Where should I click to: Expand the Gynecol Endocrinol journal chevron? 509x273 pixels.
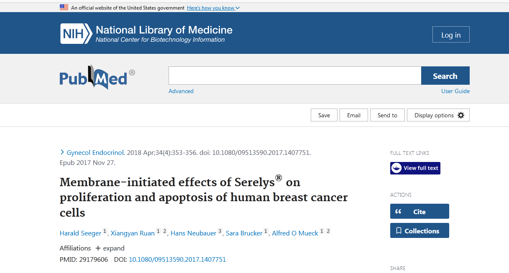pyautogui.click(x=62, y=152)
